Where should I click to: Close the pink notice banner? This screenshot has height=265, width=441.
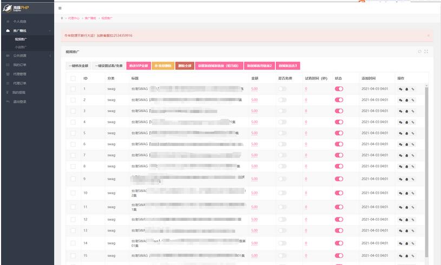pos(428,36)
